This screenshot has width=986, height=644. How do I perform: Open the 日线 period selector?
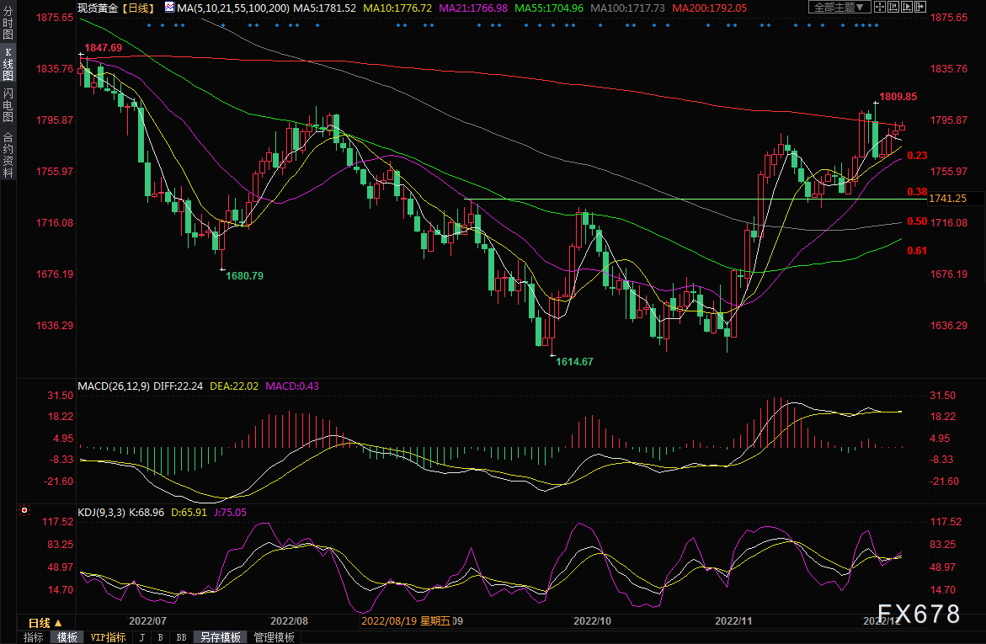coord(45,623)
